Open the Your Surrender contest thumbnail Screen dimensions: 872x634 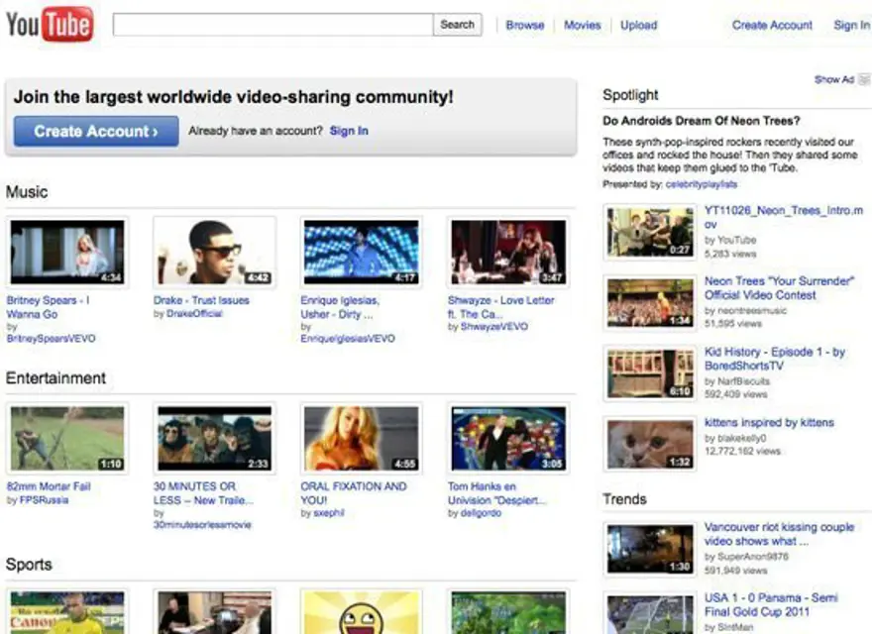pos(650,303)
